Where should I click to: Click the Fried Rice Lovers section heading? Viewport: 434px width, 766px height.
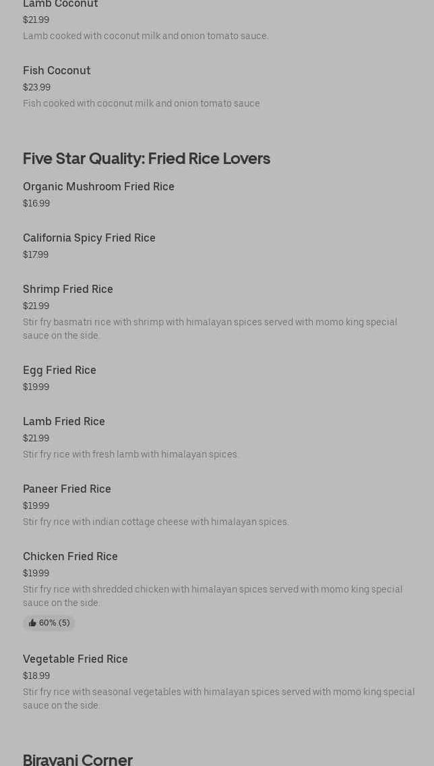(146, 159)
